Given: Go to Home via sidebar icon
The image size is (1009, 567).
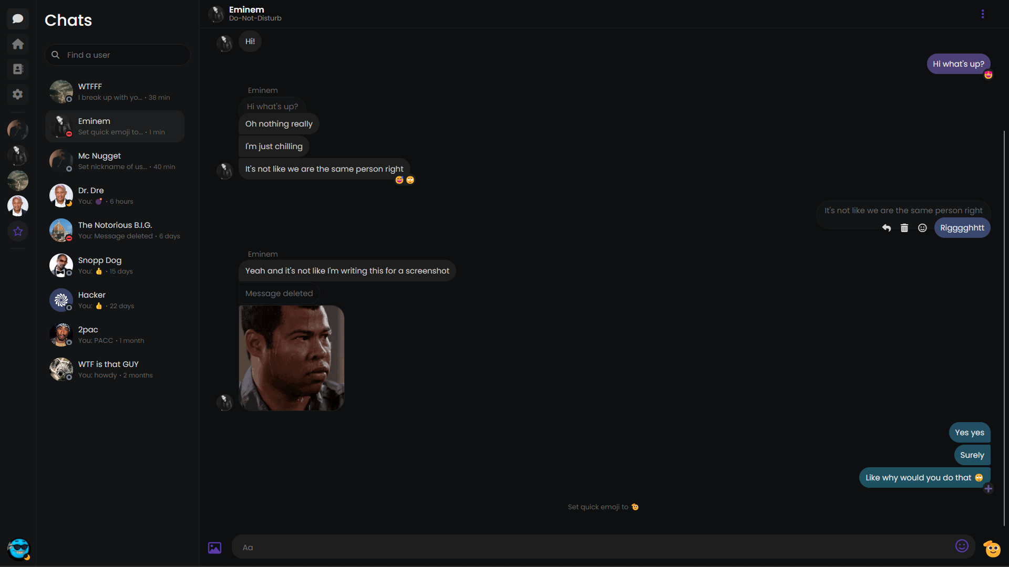Looking at the screenshot, I should (x=18, y=44).
